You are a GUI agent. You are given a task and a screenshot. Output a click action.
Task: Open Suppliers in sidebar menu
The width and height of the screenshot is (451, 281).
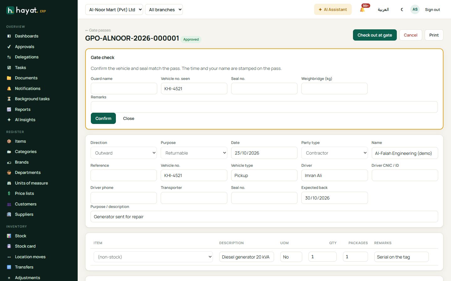pos(24,214)
